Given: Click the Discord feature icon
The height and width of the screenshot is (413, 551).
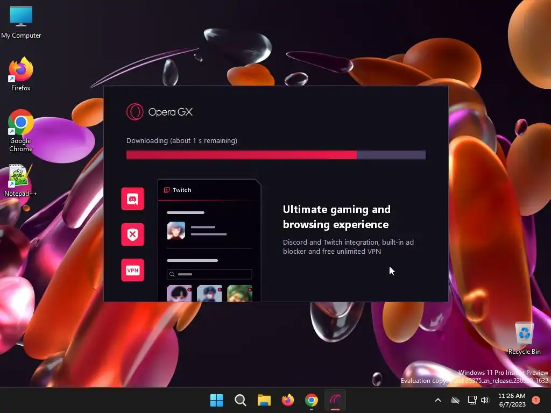Looking at the screenshot, I should tap(132, 199).
